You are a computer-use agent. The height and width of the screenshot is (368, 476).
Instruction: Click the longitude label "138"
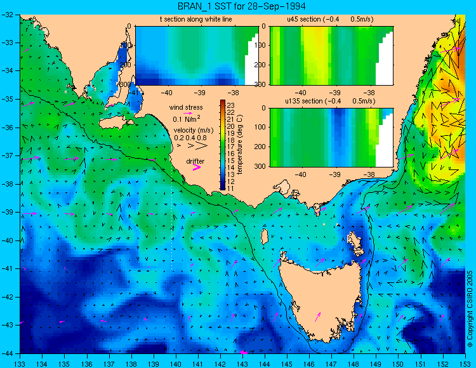pyautogui.click(x=131, y=364)
